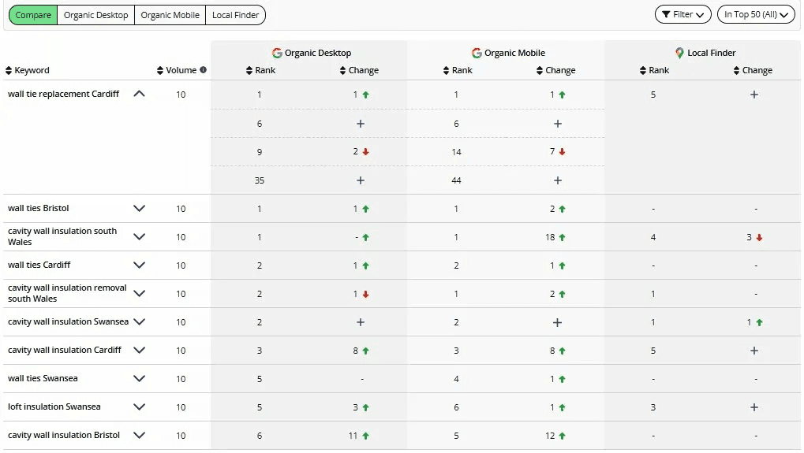Open the Filter dropdown
The width and height of the screenshot is (804, 453).
[682, 14]
